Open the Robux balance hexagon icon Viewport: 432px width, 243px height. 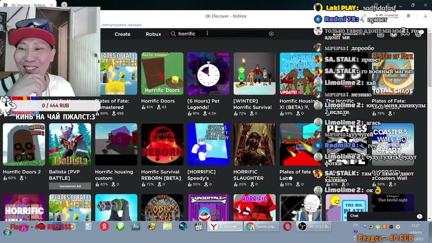pos(394,34)
